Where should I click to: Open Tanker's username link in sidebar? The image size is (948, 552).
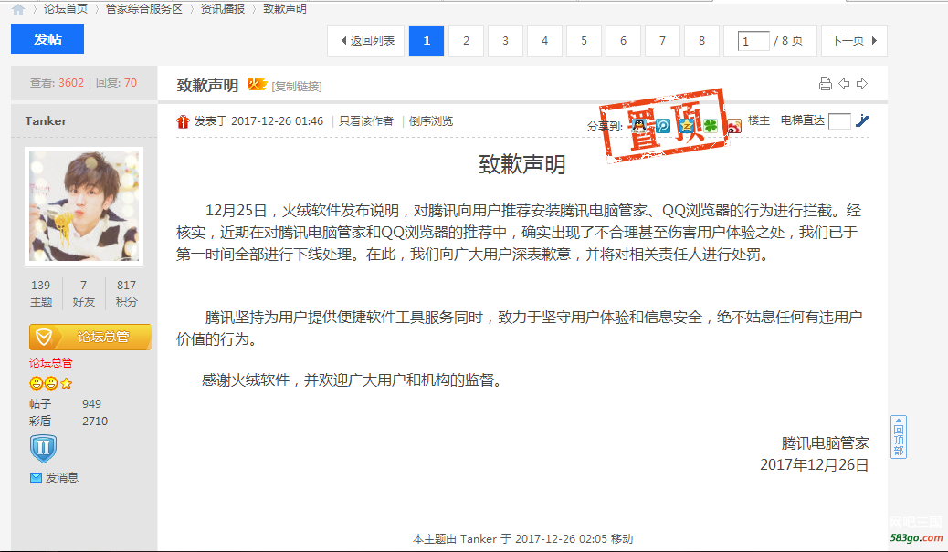point(46,120)
